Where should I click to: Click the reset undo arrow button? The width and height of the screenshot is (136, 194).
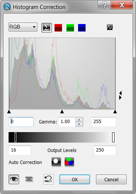(x=49, y=179)
